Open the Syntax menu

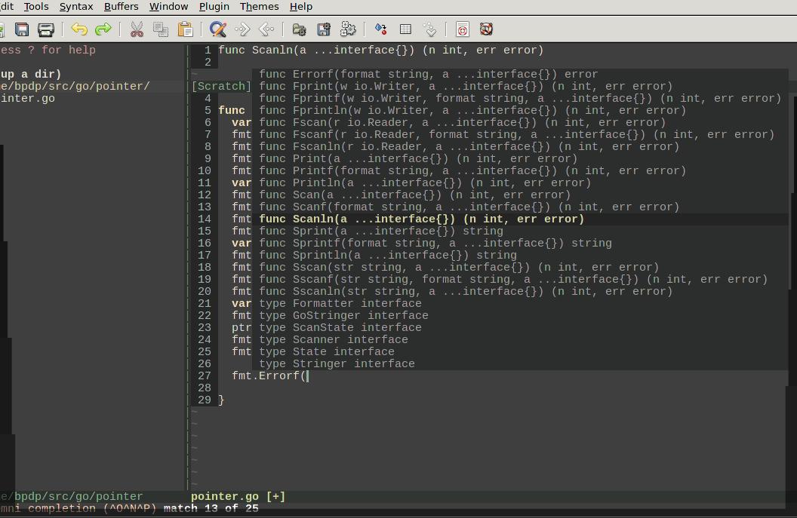(76, 7)
